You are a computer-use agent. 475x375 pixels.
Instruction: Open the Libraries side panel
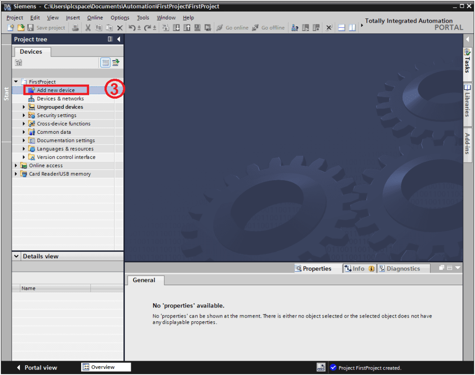(467, 100)
